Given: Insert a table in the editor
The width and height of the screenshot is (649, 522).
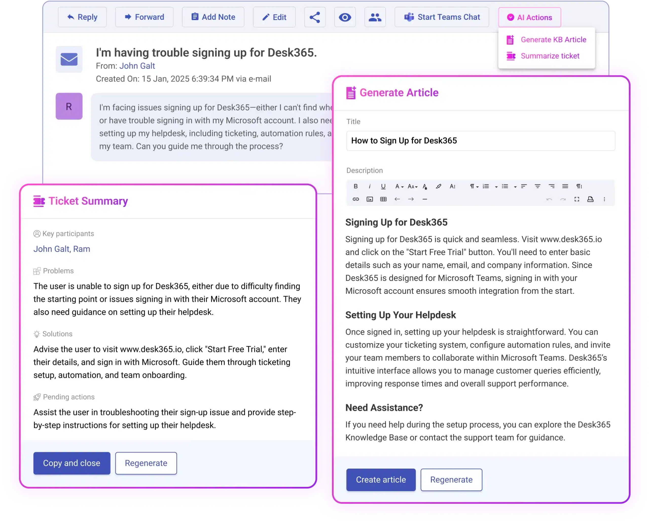Looking at the screenshot, I should click(383, 199).
